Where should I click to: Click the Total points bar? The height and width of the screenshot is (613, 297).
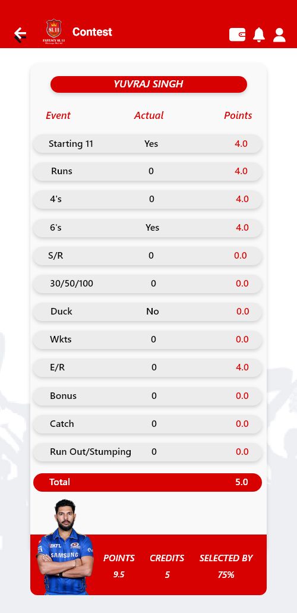click(147, 482)
